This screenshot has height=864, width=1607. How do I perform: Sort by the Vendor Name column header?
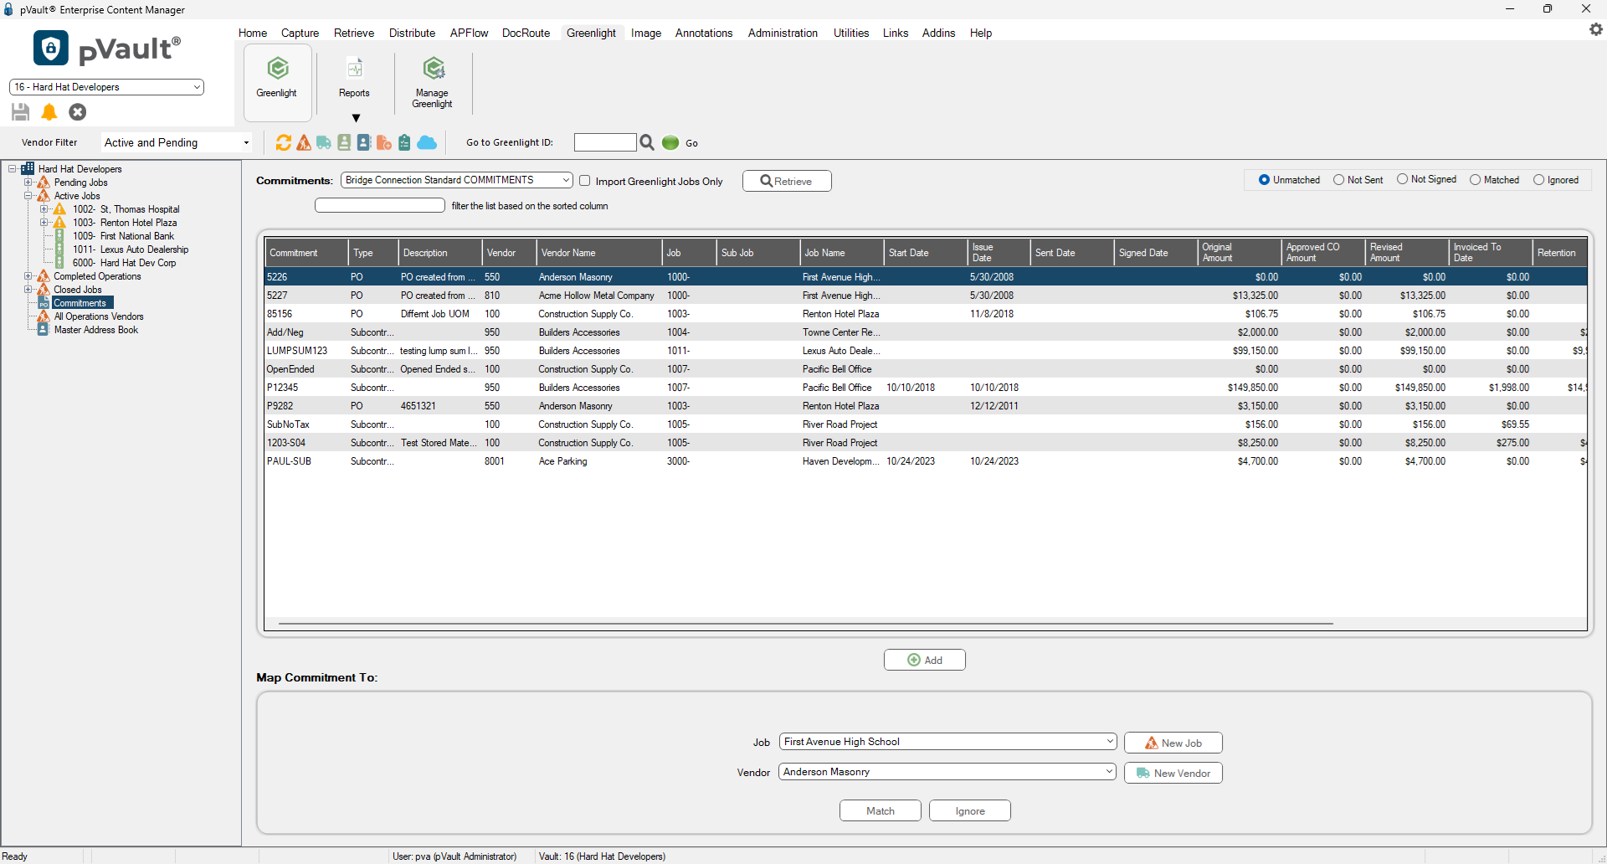pos(598,253)
